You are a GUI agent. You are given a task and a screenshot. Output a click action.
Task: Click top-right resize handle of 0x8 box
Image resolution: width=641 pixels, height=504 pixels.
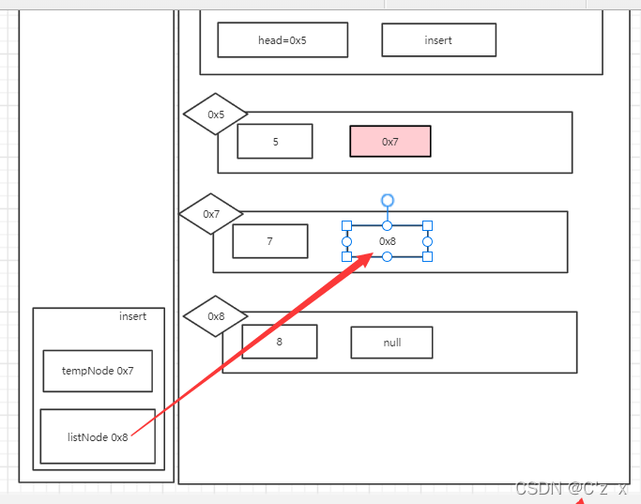[x=428, y=225]
